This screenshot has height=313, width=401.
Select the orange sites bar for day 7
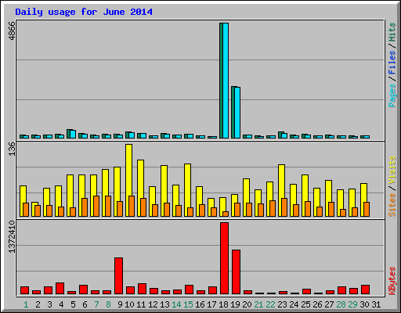[96, 206]
